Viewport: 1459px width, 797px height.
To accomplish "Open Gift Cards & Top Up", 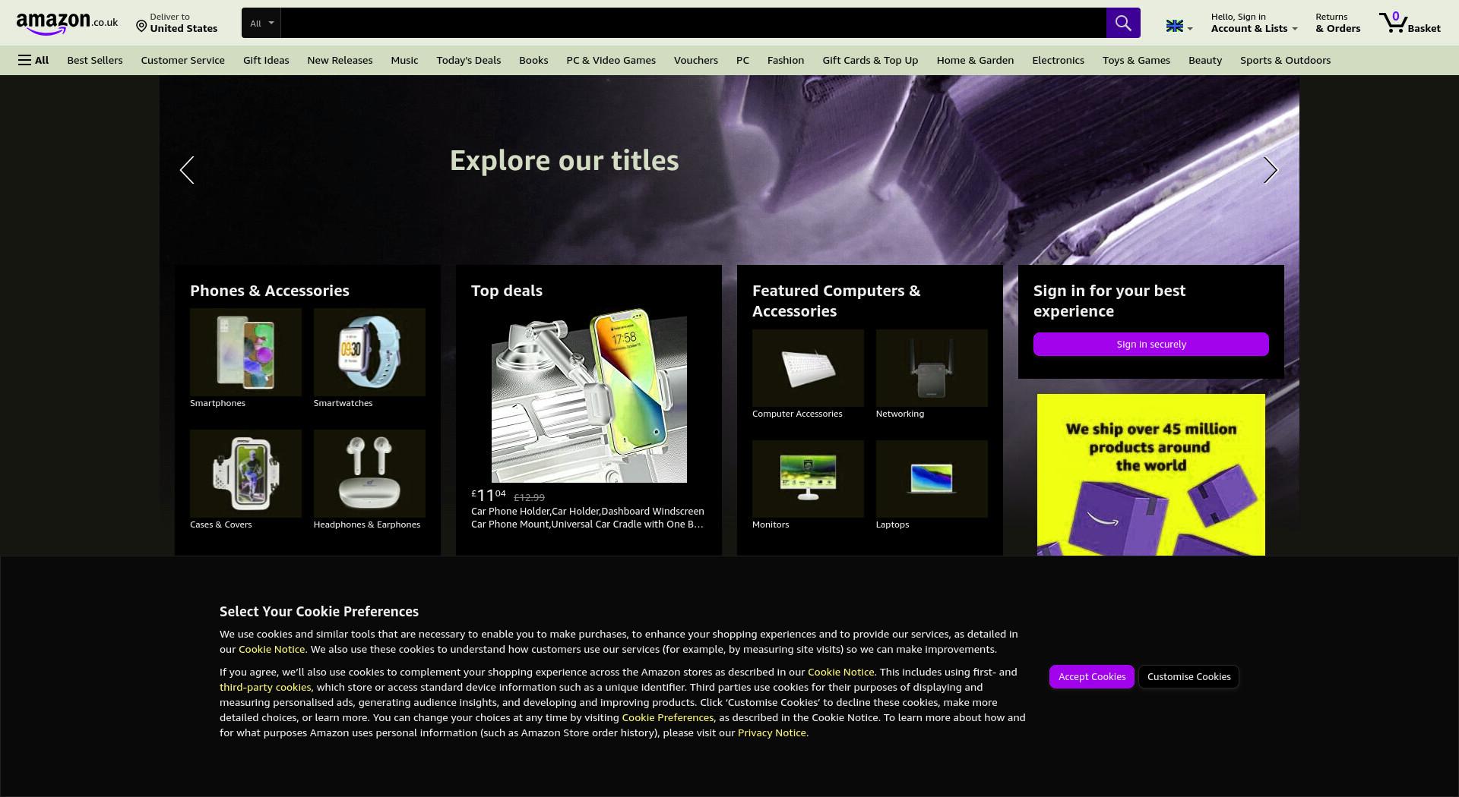I will 870,60.
